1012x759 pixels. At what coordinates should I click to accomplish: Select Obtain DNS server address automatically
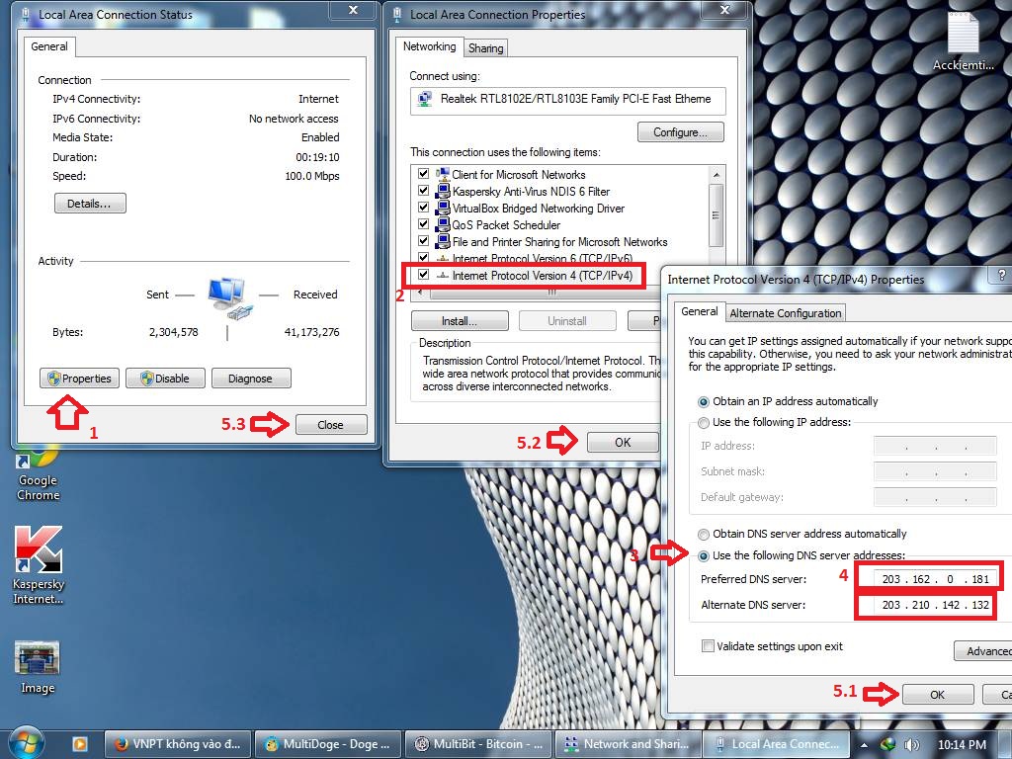coord(704,535)
